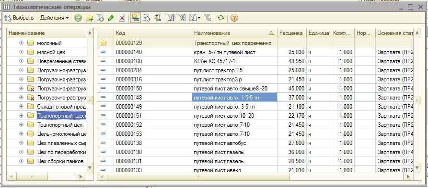Select пут.лист трактор Р5 cell
Image resolution: width=428 pixels, height=188 pixels.
[235, 70]
